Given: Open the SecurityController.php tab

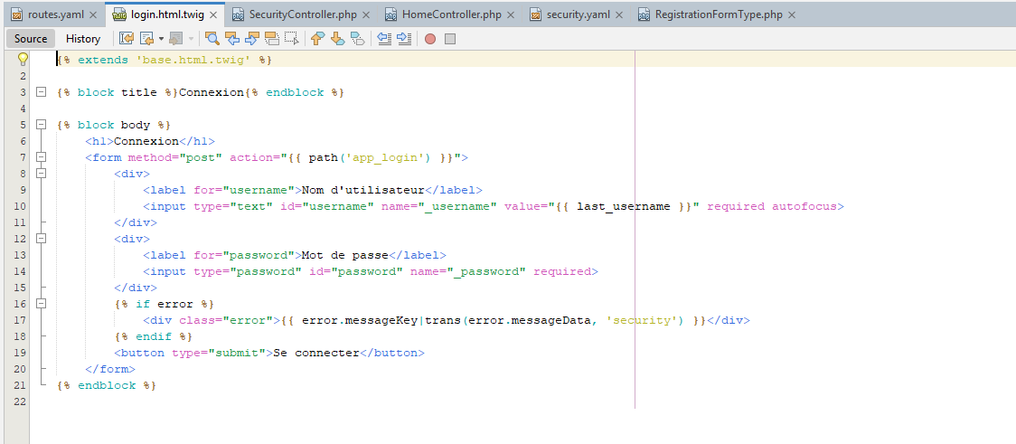Looking at the screenshot, I should click(303, 14).
